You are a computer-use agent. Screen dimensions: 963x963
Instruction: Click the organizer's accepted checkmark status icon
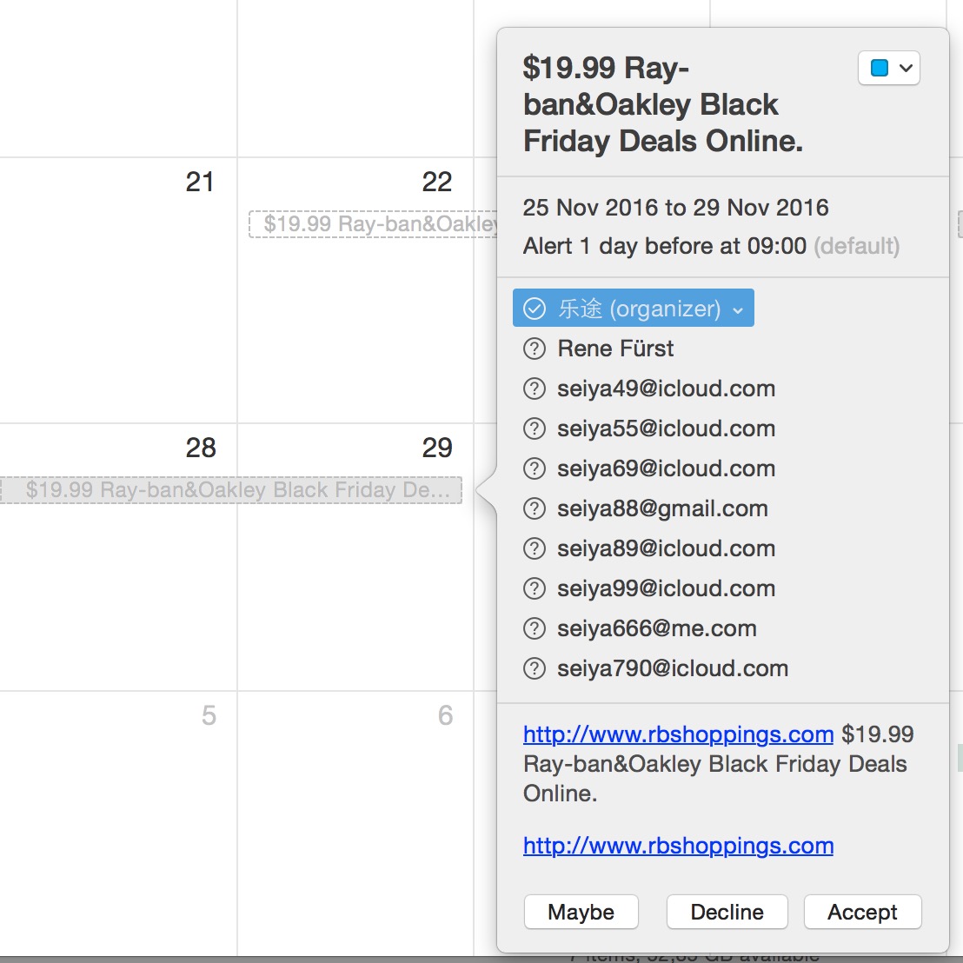coord(534,309)
